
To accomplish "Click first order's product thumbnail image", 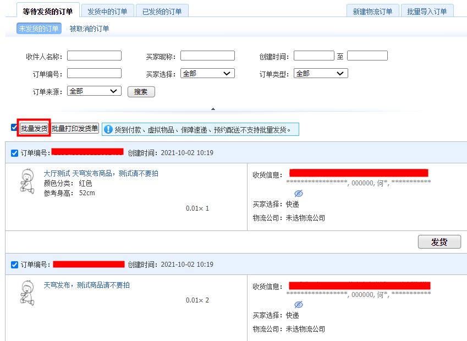I will [x=25, y=181].
